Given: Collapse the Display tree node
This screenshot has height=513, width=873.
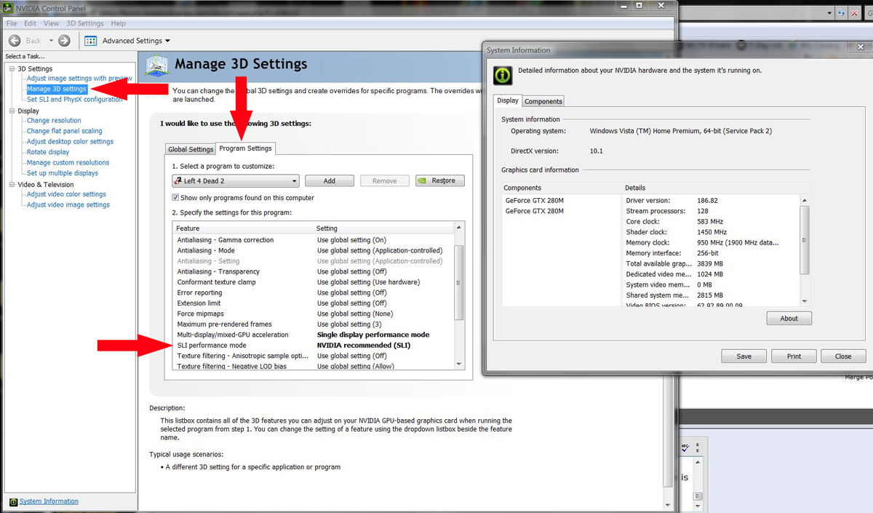Looking at the screenshot, I should click(x=12, y=111).
